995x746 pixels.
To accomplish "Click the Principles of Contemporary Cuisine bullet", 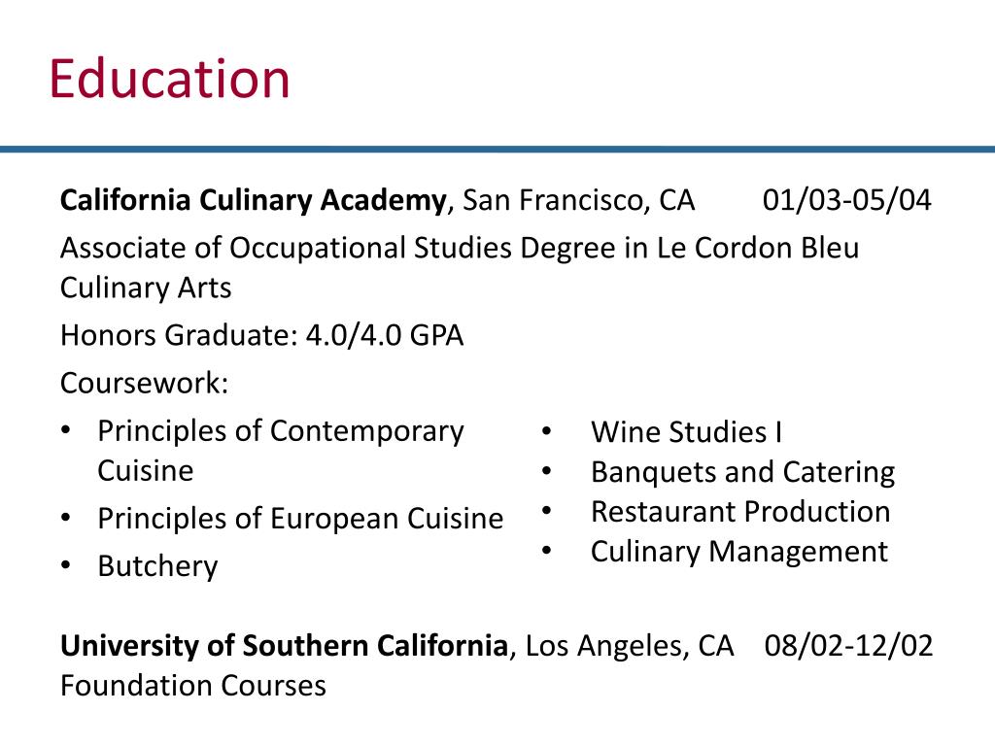I will point(280,431).
